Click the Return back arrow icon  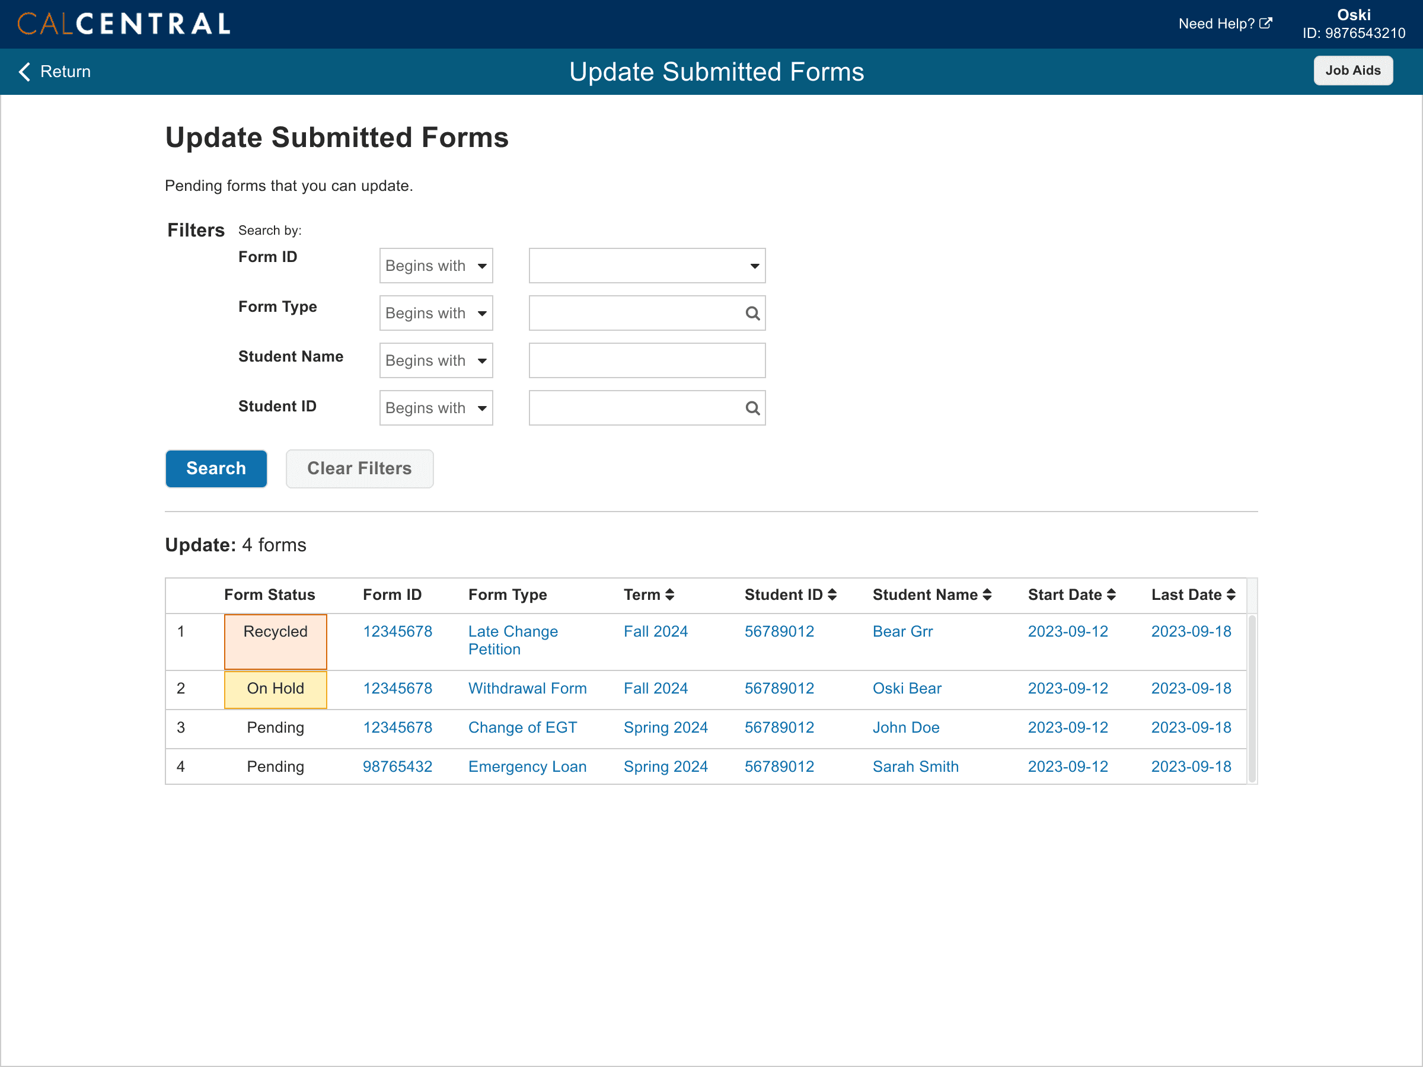point(24,71)
